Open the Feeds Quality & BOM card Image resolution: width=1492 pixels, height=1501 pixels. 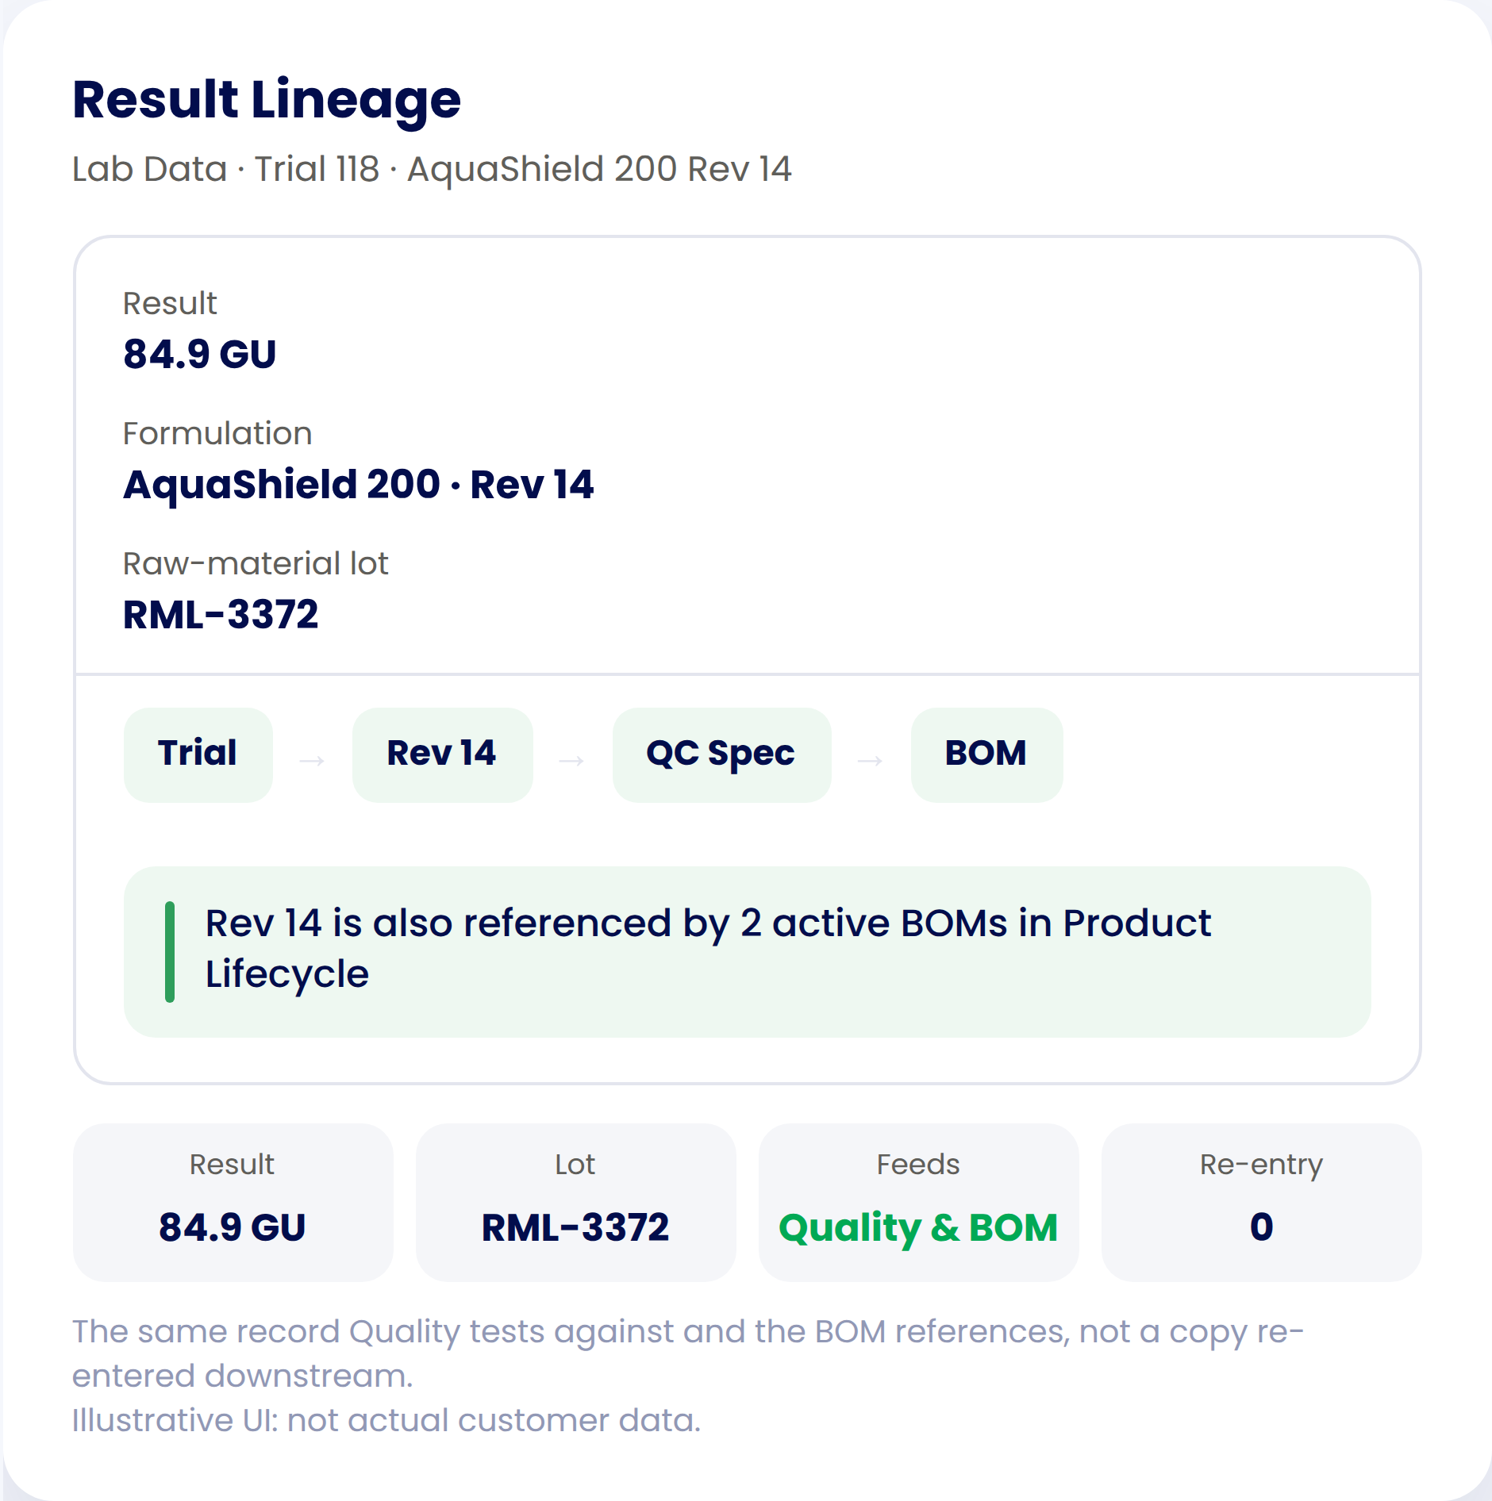click(918, 1202)
